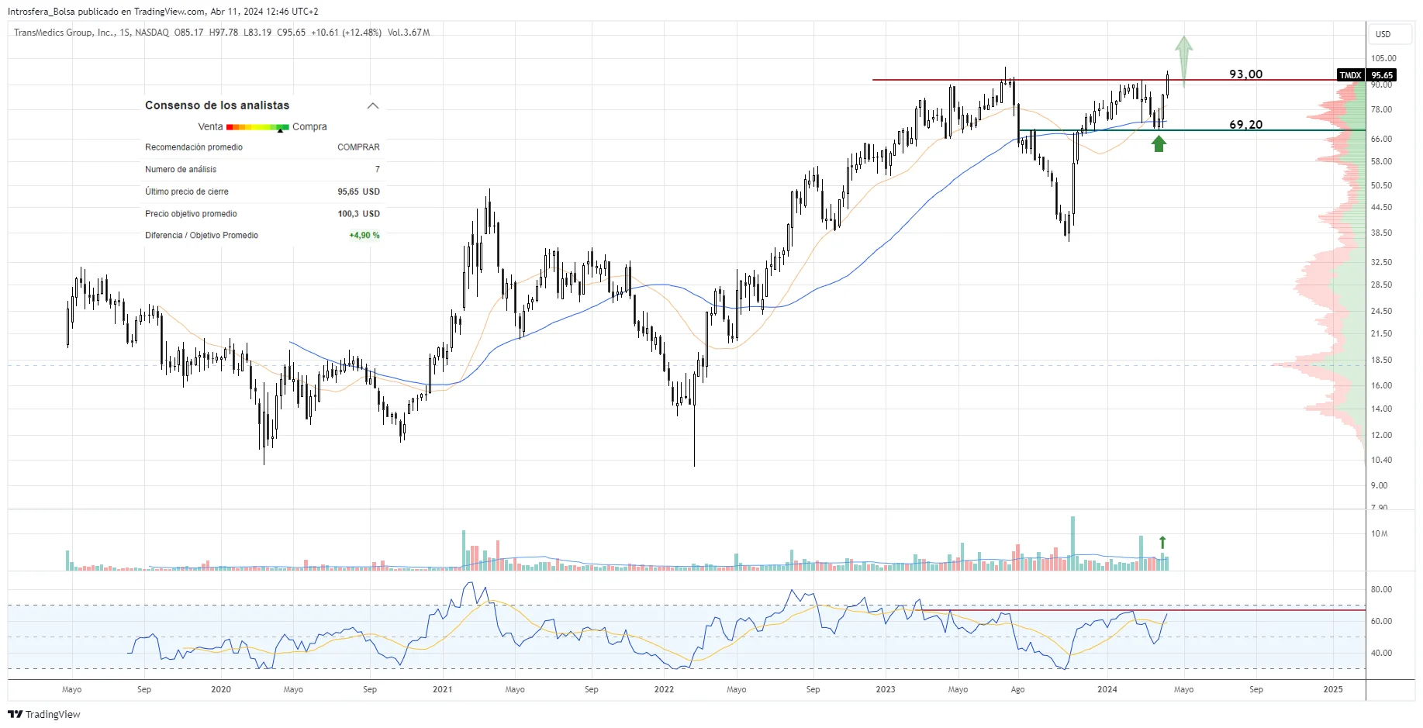This screenshot has width=1423, height=728.
Task: Click the green arrow below the 69,20 line
Action: coord(1159,143)
